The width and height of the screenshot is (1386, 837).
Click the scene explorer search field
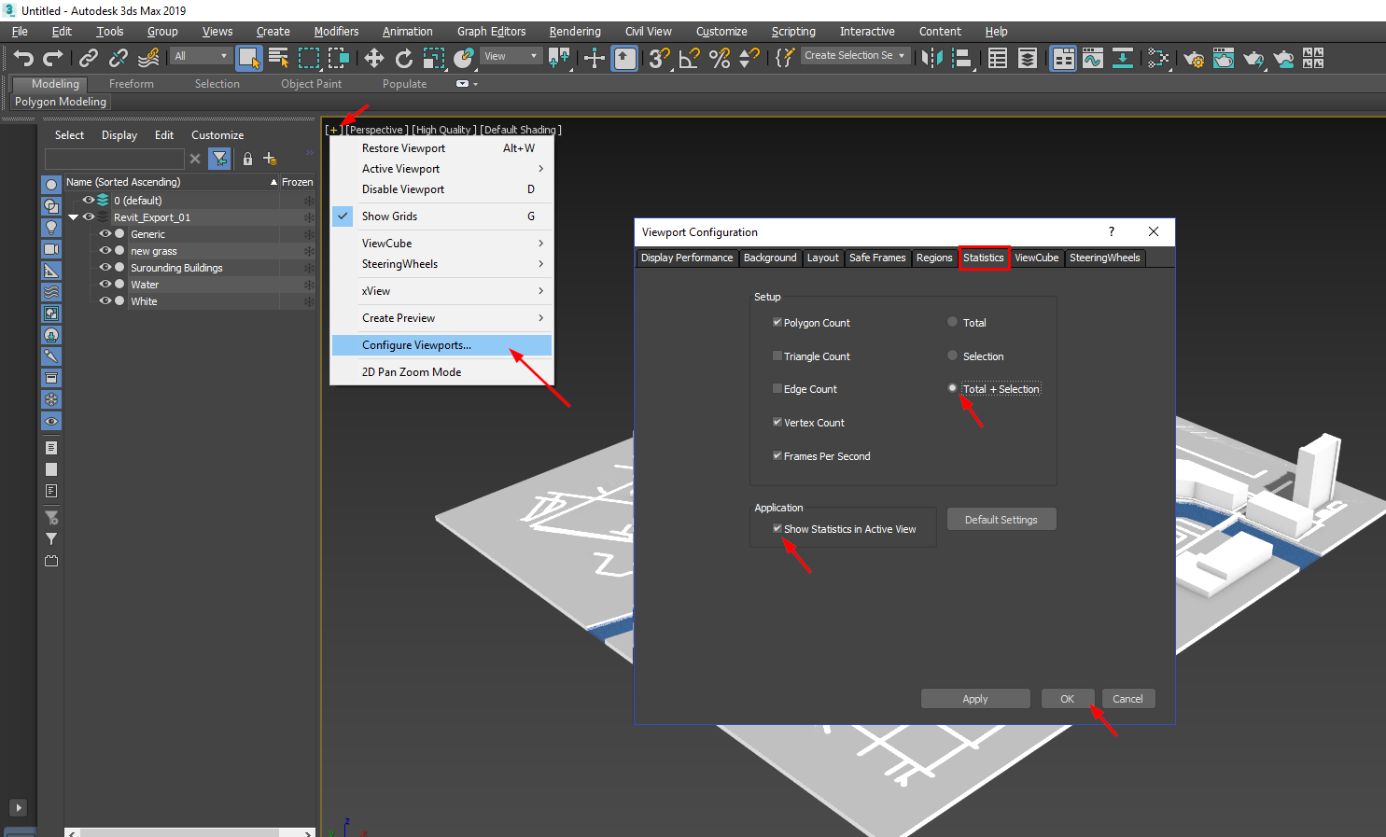pos(114,159)
